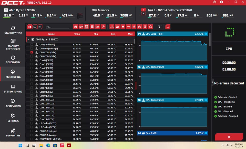This screenshot has height=149, width=246.
Task: Toggle frequency gauge filter icon
Action: [139, 27]
